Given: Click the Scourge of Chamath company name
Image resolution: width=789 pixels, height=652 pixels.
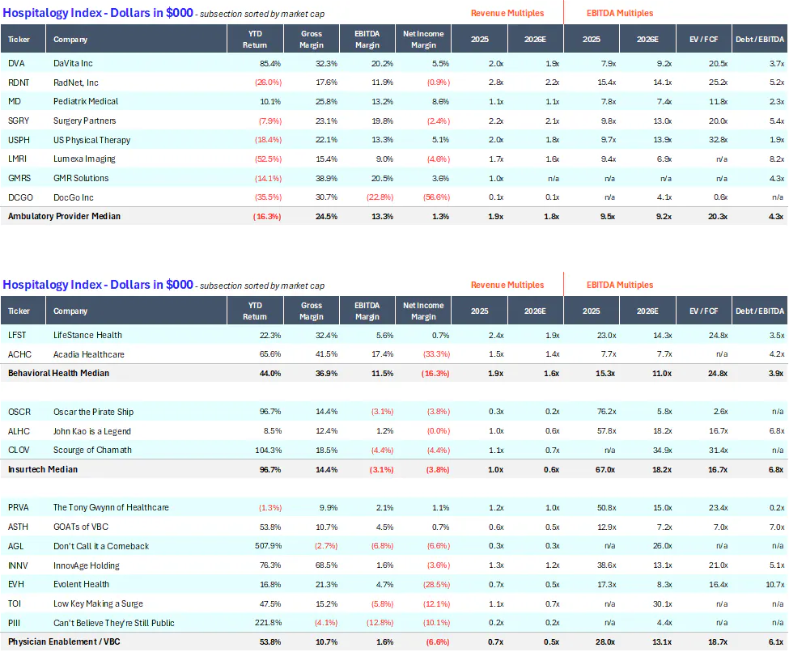Looking at the screenshot, I should click(92, 451).
